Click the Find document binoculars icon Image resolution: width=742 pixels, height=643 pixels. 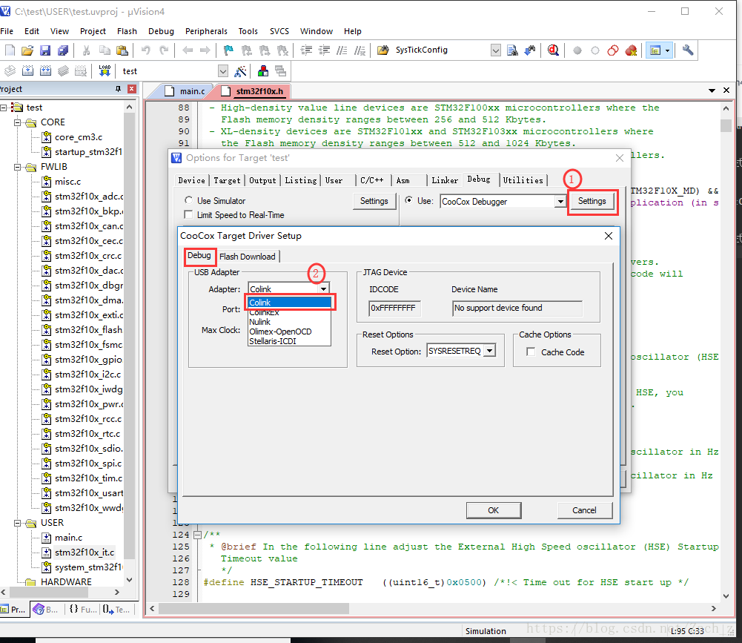click(x=512, y=50)
